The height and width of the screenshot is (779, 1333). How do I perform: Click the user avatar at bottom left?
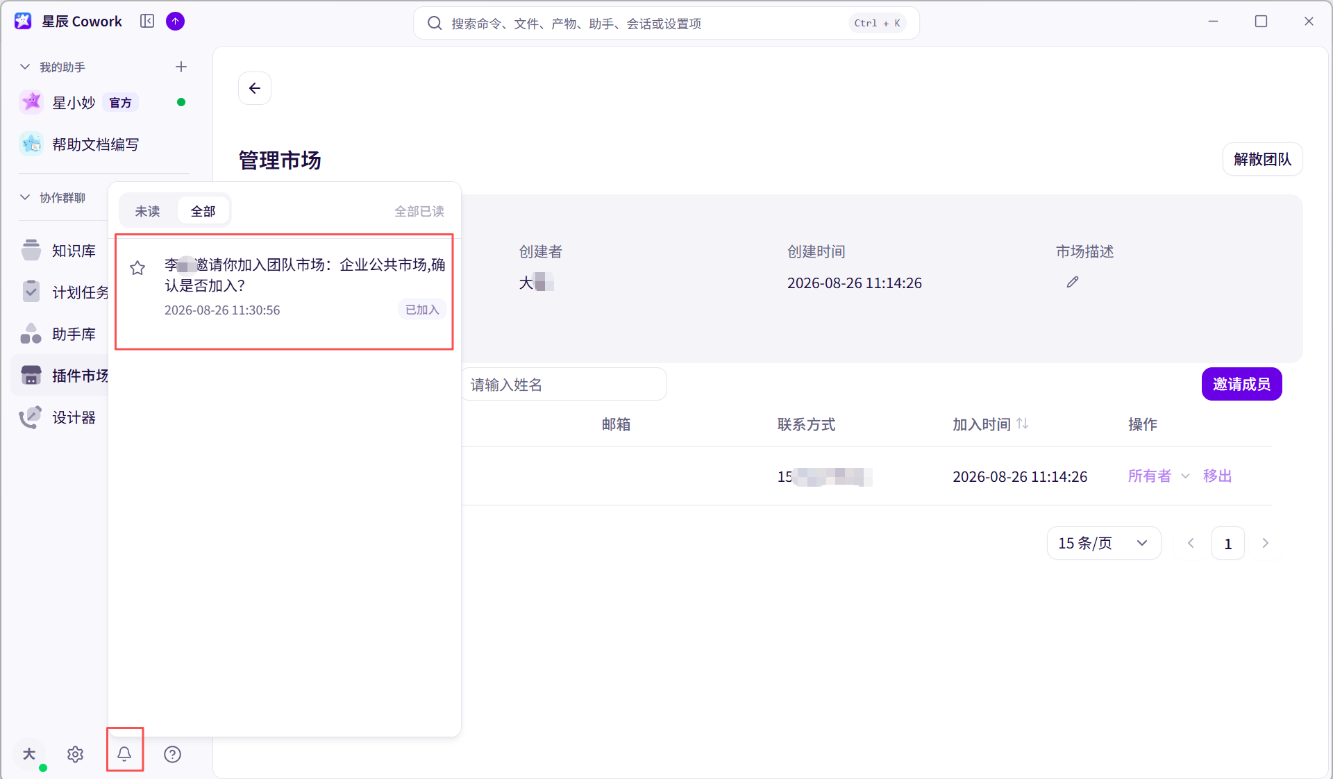pos(29,754)
